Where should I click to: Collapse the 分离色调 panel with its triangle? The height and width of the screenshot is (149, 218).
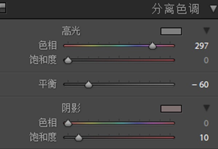pyautogui.click(x=214, y=9)
